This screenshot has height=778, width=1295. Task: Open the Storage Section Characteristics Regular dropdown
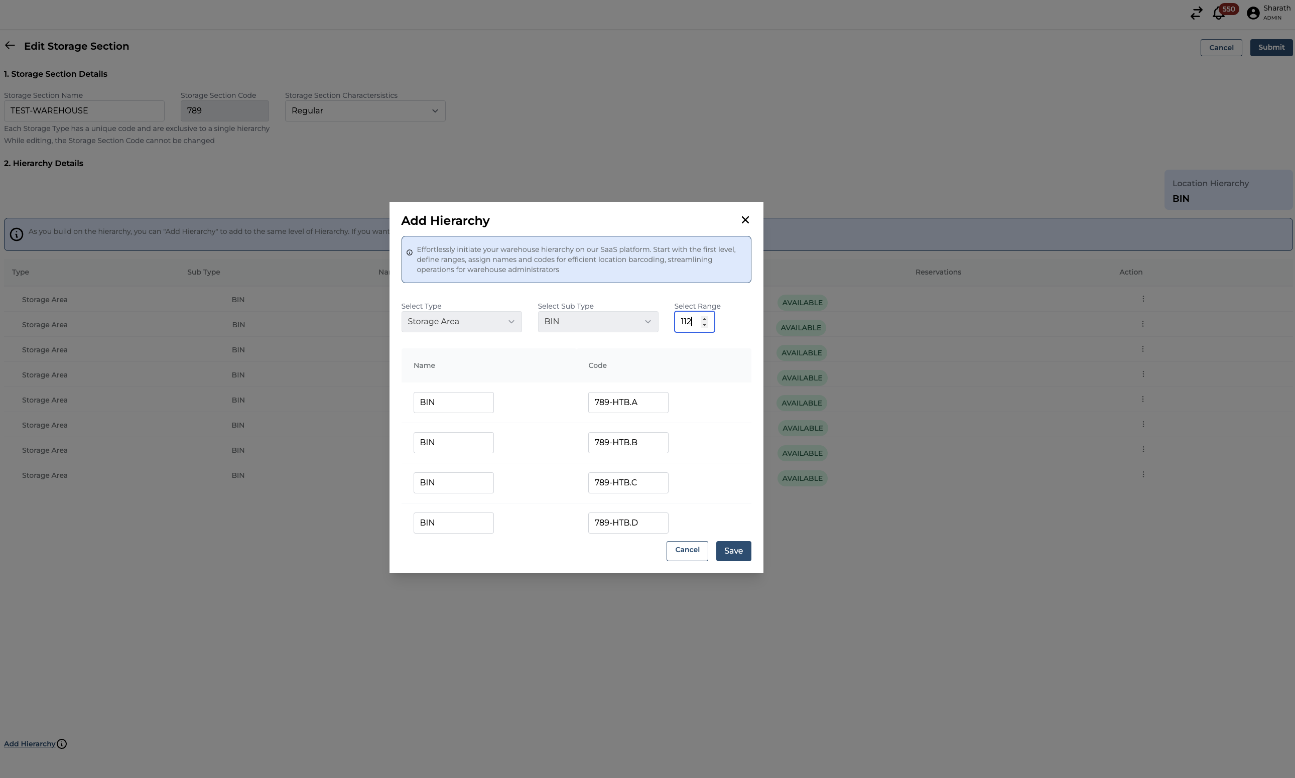tap(365, 111)
